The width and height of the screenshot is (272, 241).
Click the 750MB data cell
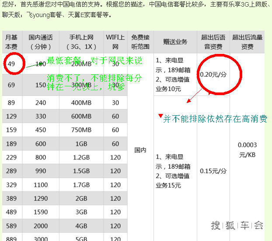pos(81,130)
